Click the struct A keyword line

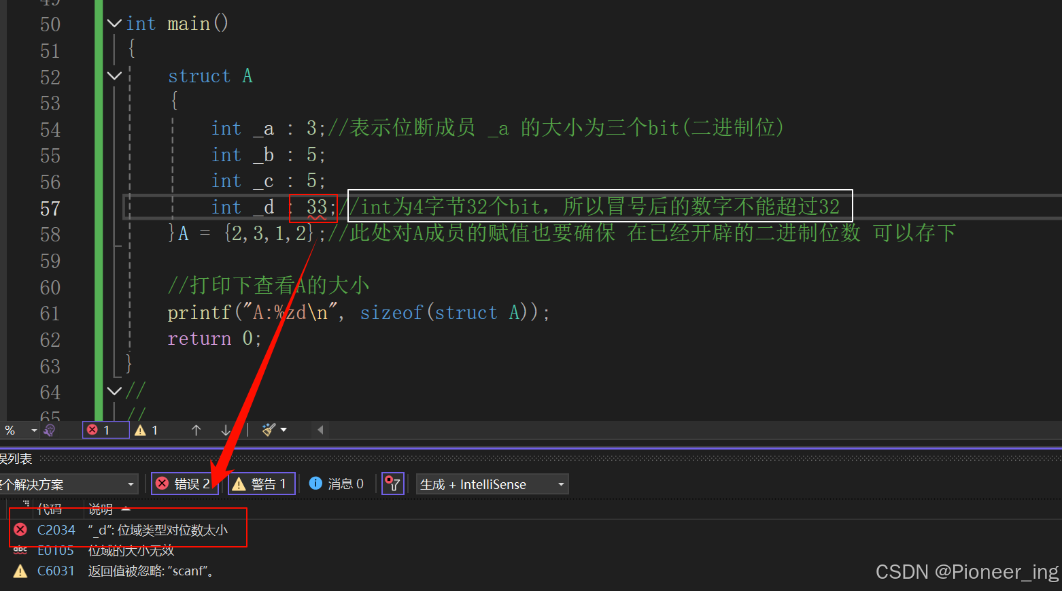pyautogui.click(x=210, y=75)
